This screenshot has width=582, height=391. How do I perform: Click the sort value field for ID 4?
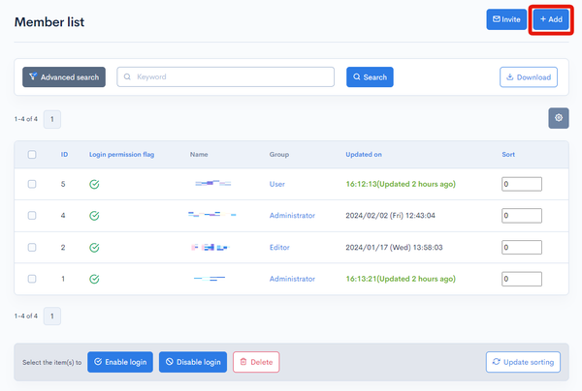click(522, 216)
